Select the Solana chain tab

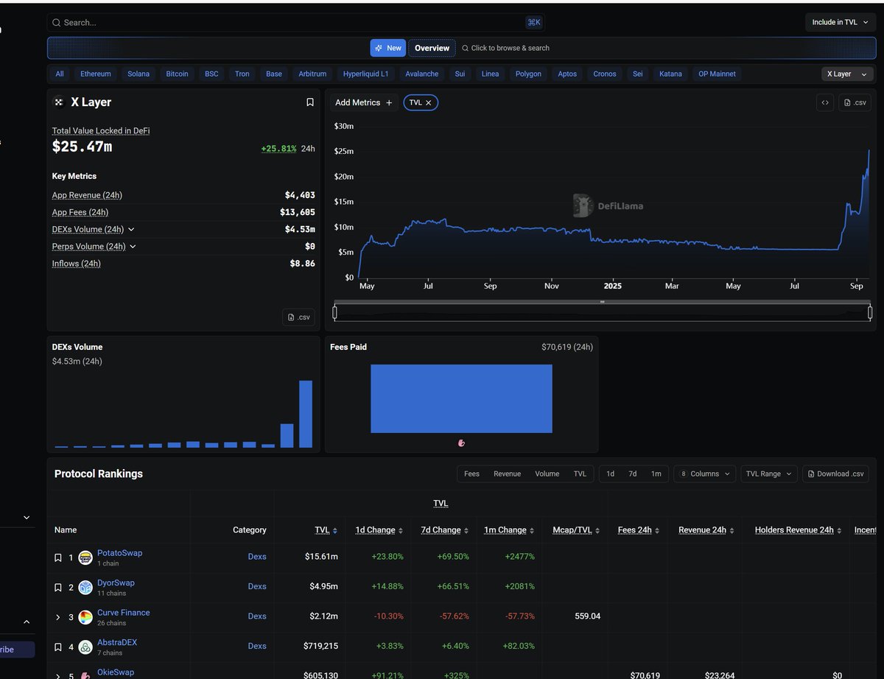click(138, 74)
